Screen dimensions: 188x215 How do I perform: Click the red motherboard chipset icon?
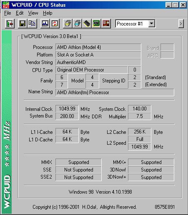click(x=106, y=24)
